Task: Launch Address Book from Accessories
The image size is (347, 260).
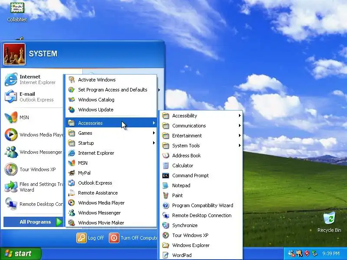Action: 201,156
